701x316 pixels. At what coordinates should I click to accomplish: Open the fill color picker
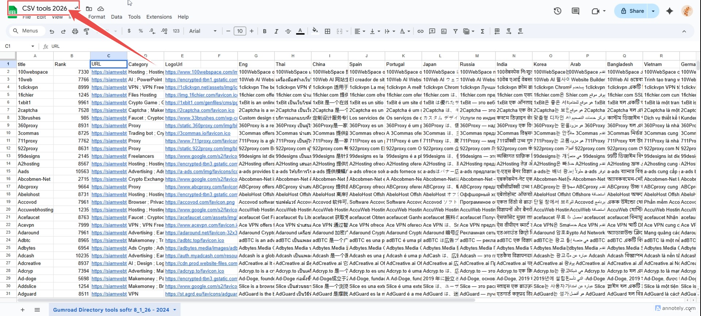click(x=315, y=31)
